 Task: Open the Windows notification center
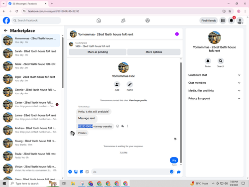(243, 184)
